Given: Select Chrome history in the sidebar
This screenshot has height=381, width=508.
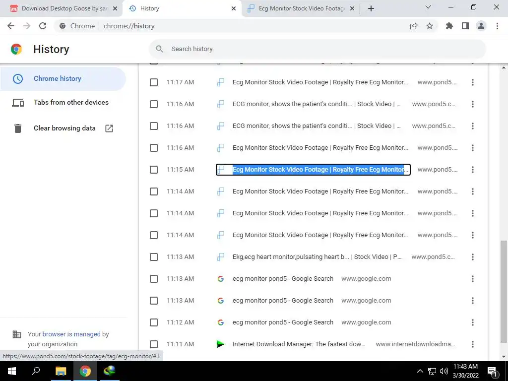Looking at the screenshot, I should (63, 79).
